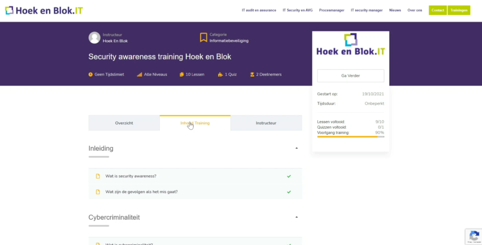Click the 90% progress value
Viewport: 482px width, 245px height.
380,133
